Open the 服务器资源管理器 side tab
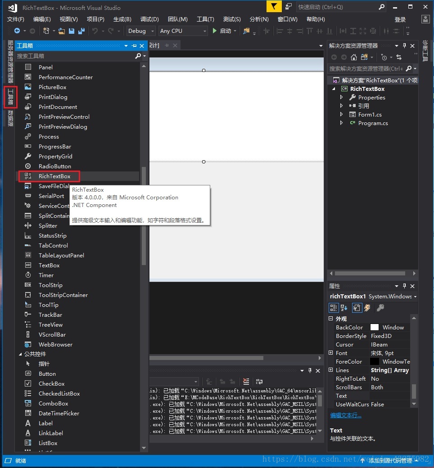434x468 pixels. [x=10, y=62]
